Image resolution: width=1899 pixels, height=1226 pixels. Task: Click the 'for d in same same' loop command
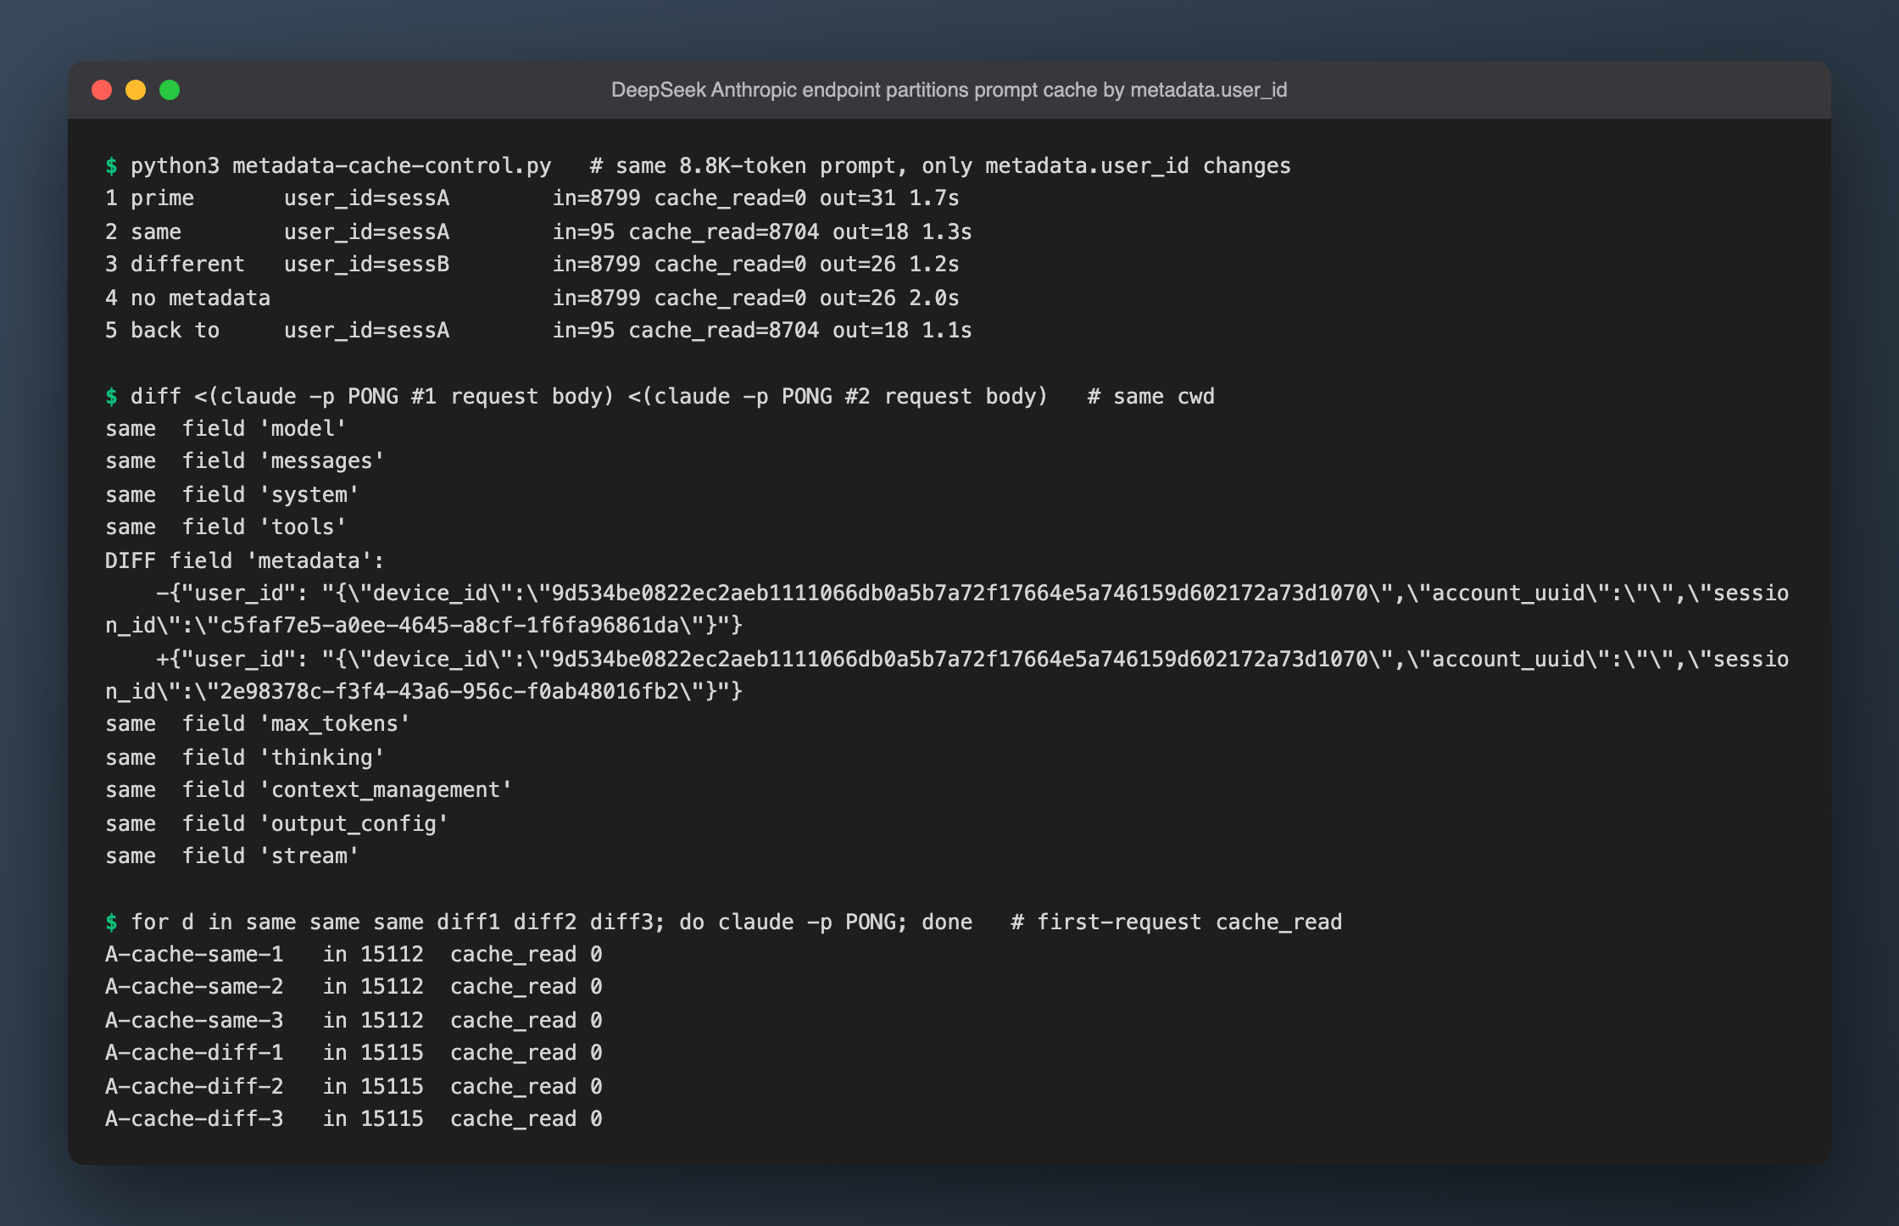tap(551, 922)
